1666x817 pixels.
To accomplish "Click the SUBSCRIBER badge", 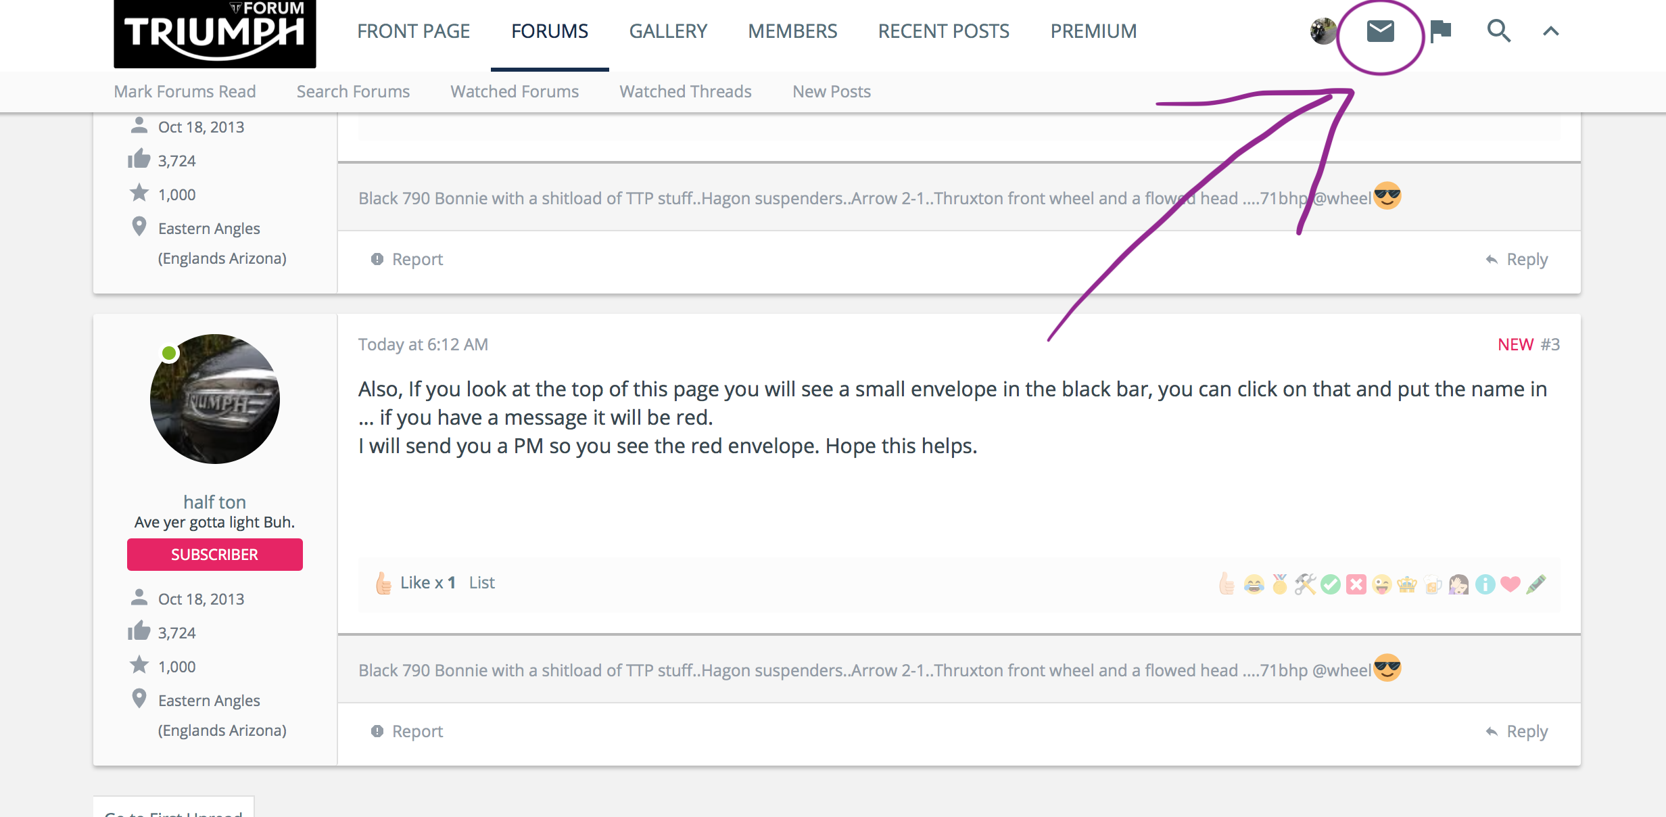I will [214, 555].
